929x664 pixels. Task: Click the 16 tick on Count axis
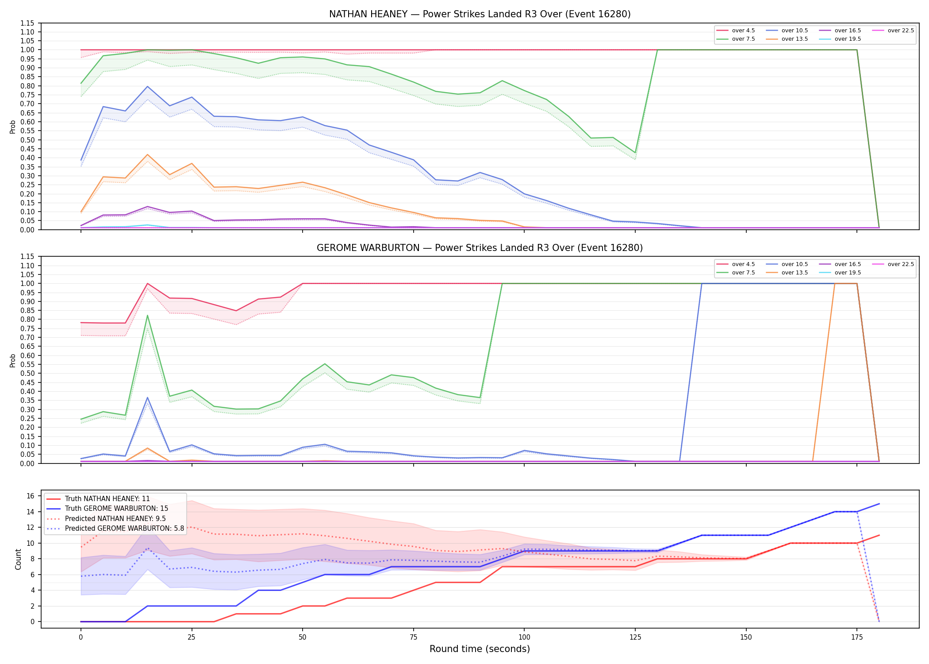click(30, 496)
